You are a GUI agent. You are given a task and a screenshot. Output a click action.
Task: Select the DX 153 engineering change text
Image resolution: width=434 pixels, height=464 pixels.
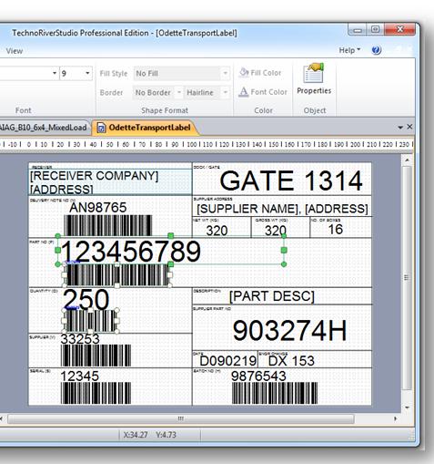(291, 361)
